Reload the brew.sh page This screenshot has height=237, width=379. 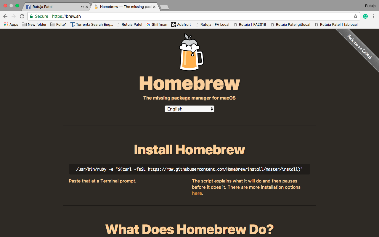coord(22,16)
